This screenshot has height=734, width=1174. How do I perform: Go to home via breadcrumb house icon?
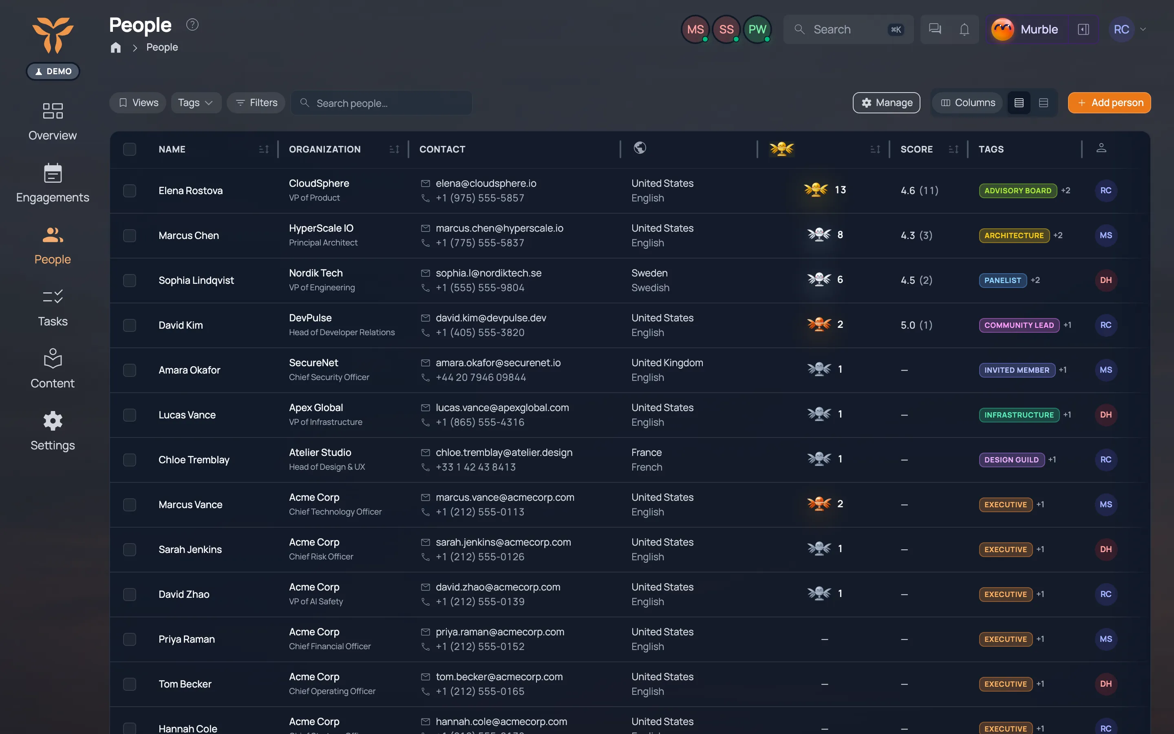[115, 47]
